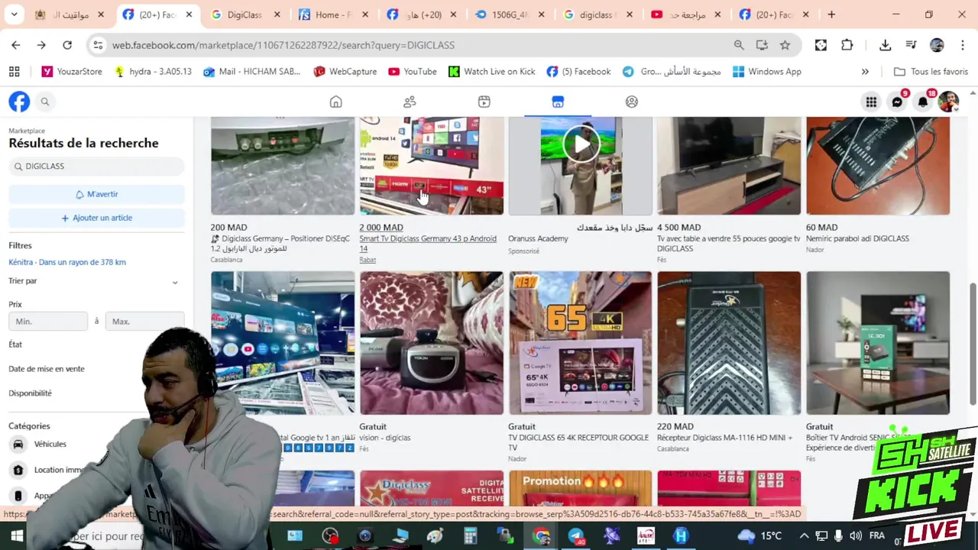
Task: Open the Chrome three-dot menu
Action: pos(962,45)
